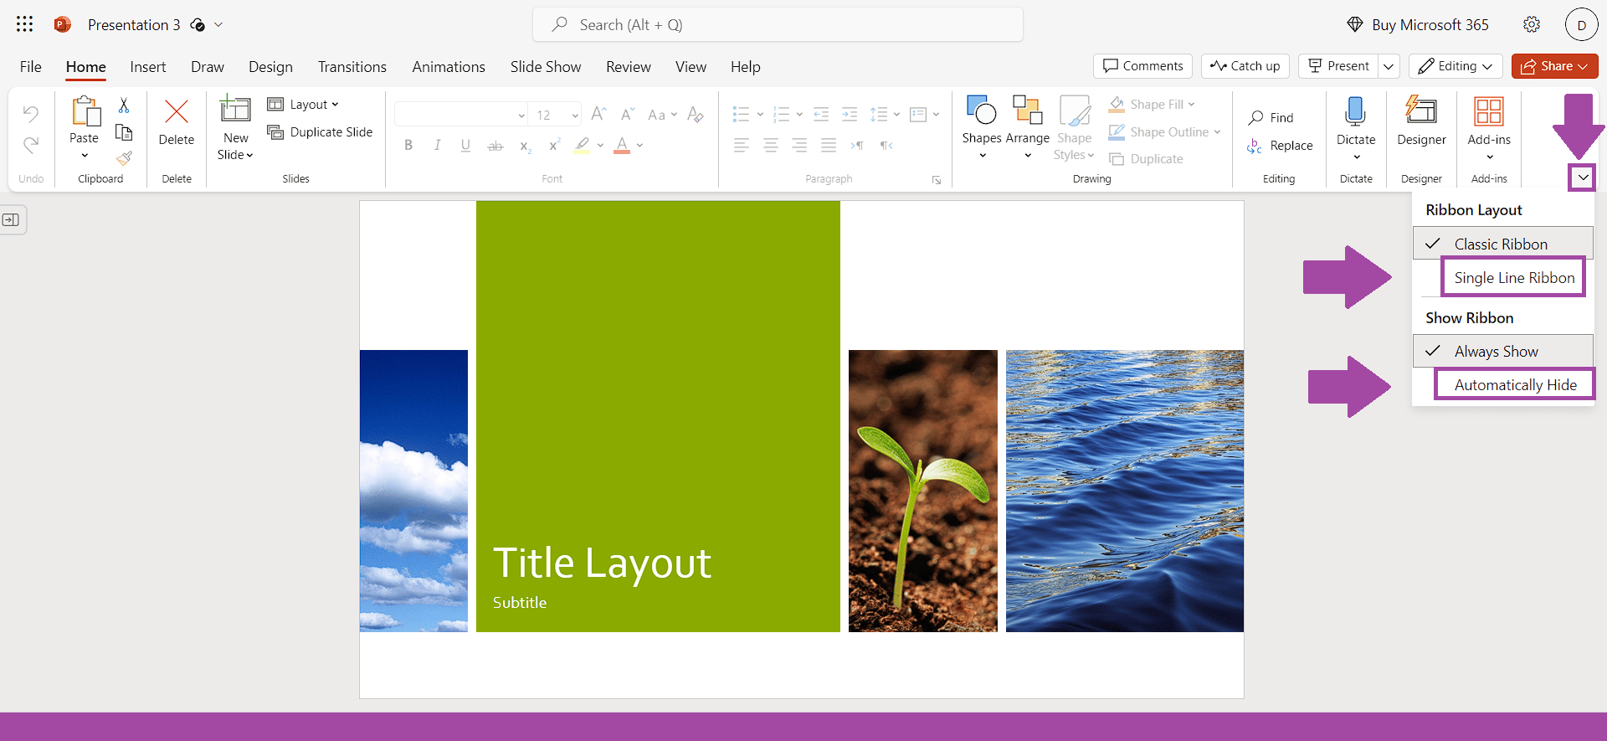Open the Insert tab

[x=148, y=67]
